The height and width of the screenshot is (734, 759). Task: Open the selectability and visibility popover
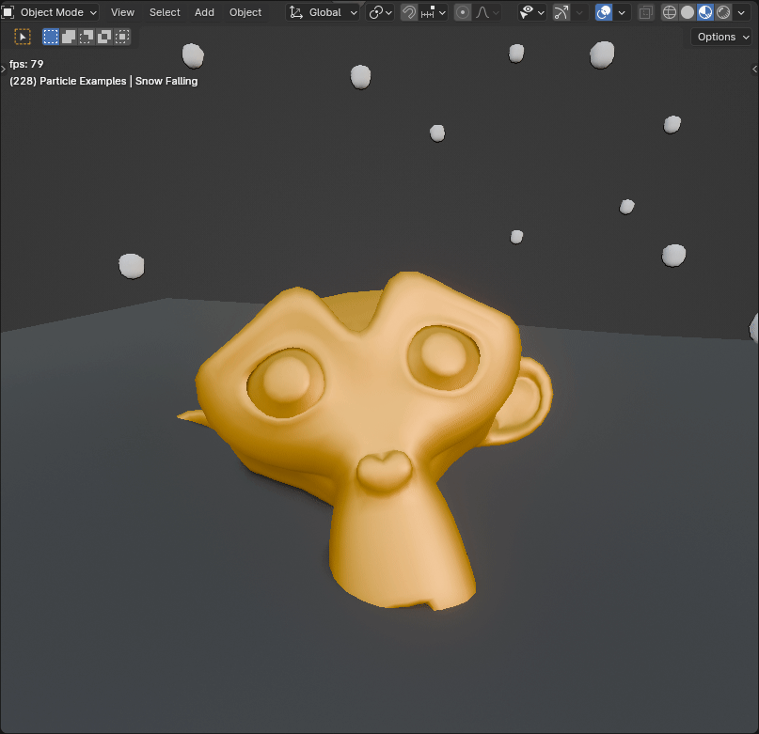point(531,12)
